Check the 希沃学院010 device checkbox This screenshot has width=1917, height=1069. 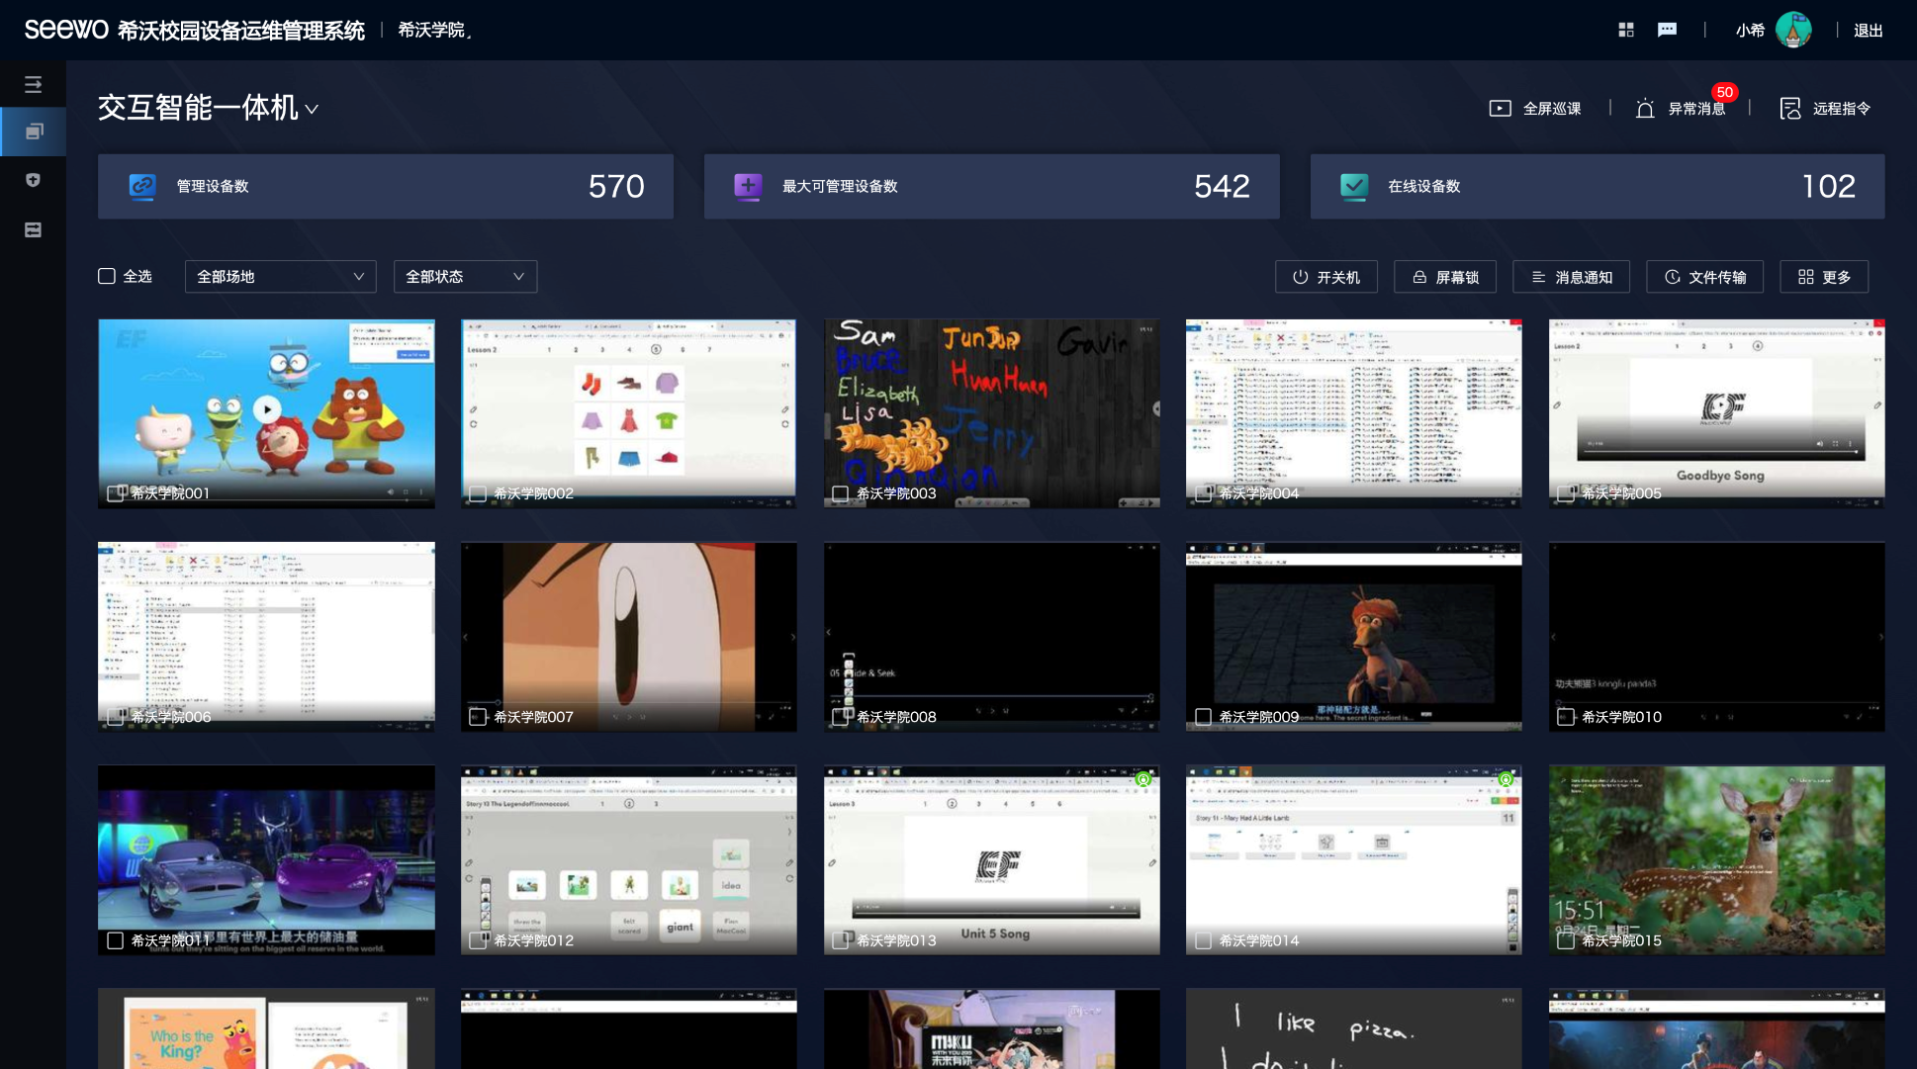pyautogui.click(x=1566, y=717)
